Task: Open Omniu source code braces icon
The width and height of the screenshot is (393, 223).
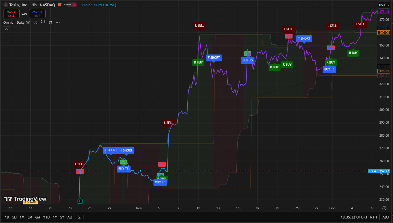Action: coord(43,22)
